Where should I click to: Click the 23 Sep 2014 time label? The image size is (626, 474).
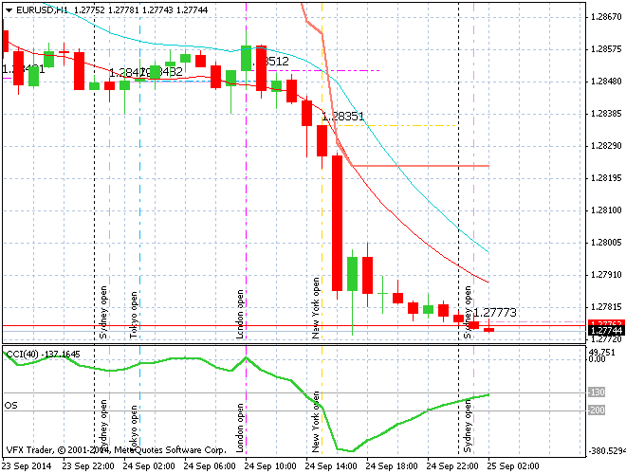coord(27,466)
